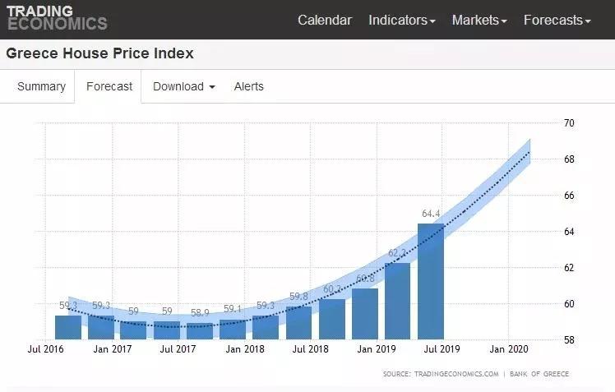615x392 pixels.
Task: Expand the Indicators dropdown menu
Action: 401,20
